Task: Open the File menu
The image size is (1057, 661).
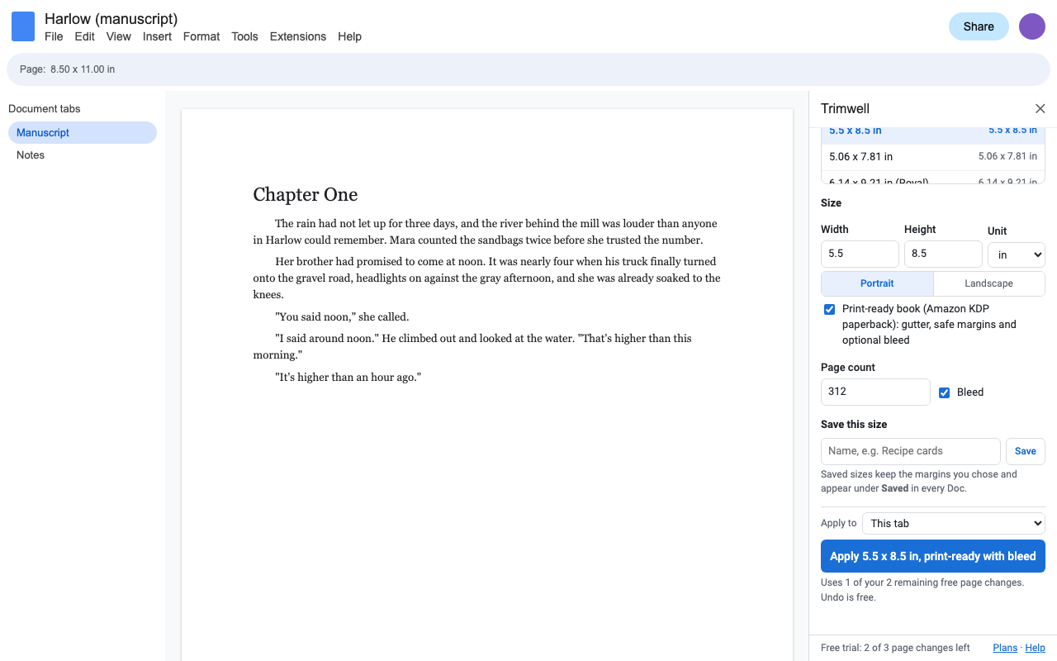Action: click(x=54, y=36)
